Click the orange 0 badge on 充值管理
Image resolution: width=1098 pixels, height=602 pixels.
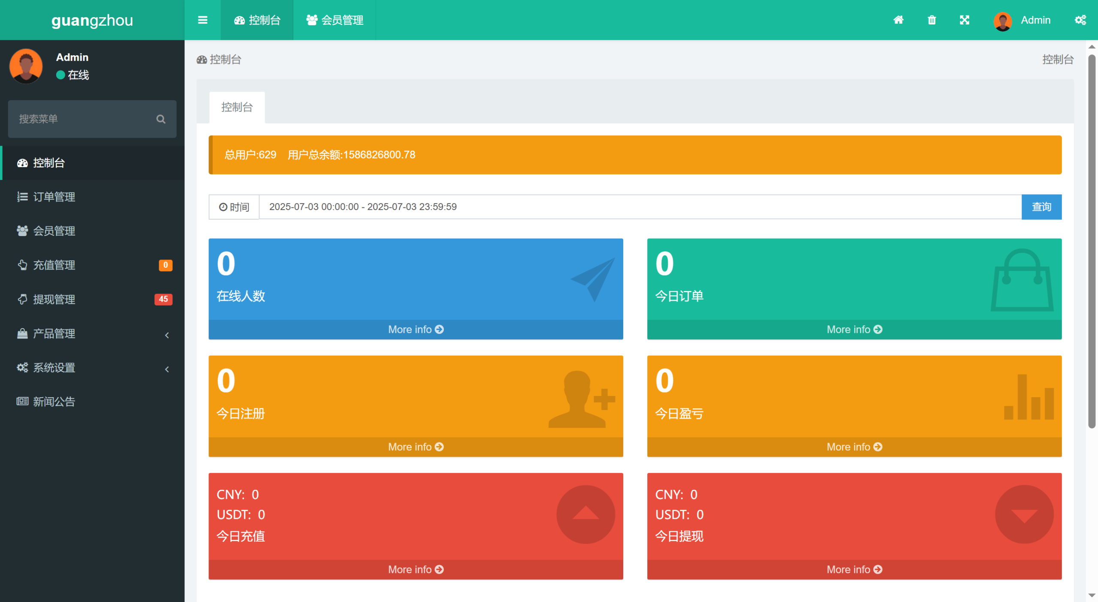(x=166, y=265)
